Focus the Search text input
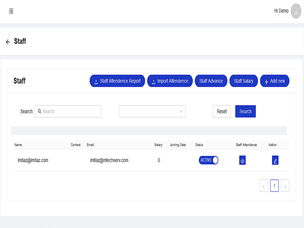 (68, 111)
